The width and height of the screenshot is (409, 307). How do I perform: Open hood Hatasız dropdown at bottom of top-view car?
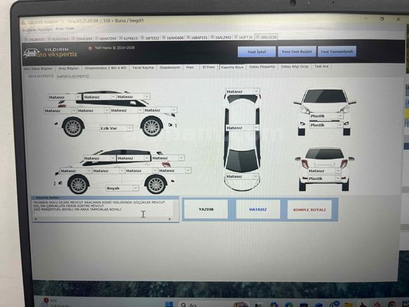coord(255,176)
